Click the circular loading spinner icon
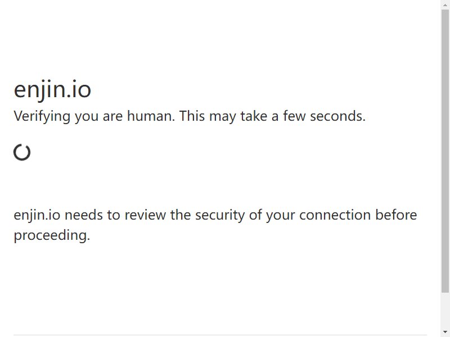 [x=22, y=152]
